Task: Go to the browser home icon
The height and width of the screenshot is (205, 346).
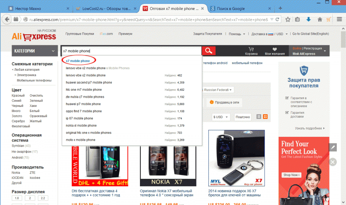Action: tap(320, 19)
